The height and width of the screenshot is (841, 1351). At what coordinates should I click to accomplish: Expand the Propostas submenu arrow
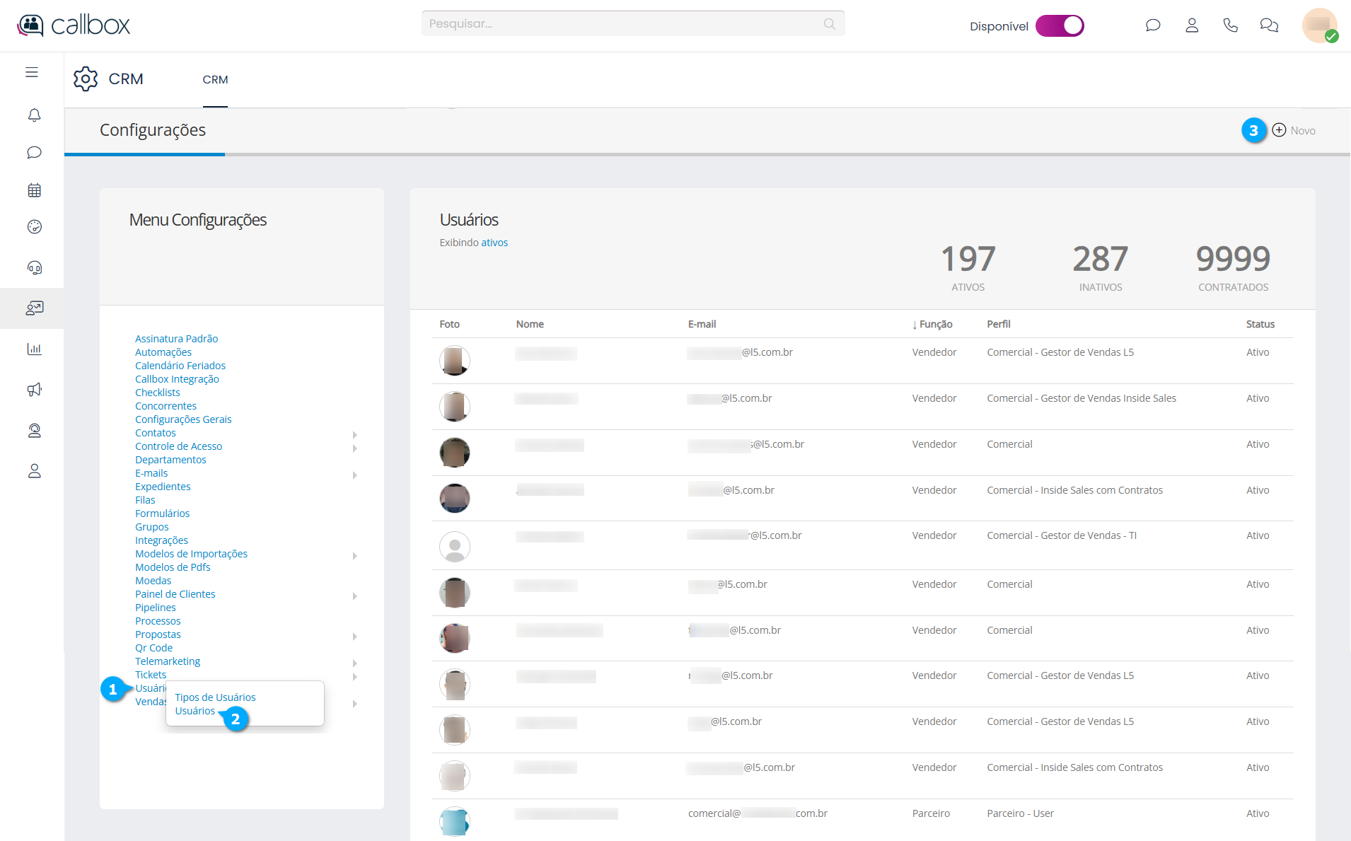click(x=354, y=636)
